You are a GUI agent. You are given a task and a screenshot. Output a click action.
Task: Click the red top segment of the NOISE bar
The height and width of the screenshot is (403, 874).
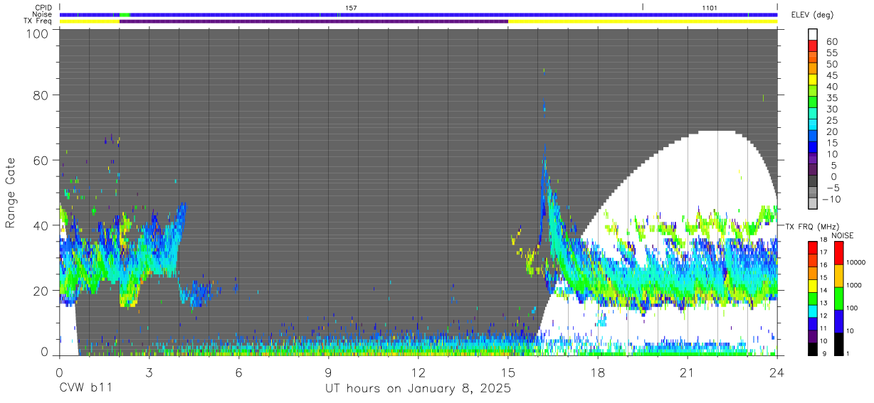(838, 252)
